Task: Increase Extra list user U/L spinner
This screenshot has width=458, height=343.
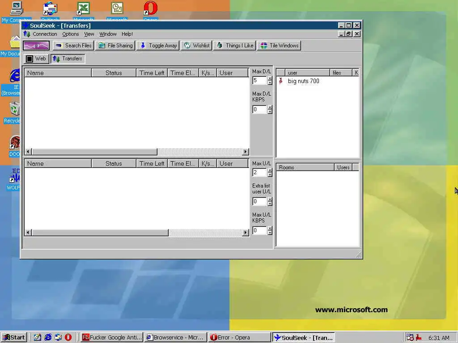Action: click(x=270, y=199)
